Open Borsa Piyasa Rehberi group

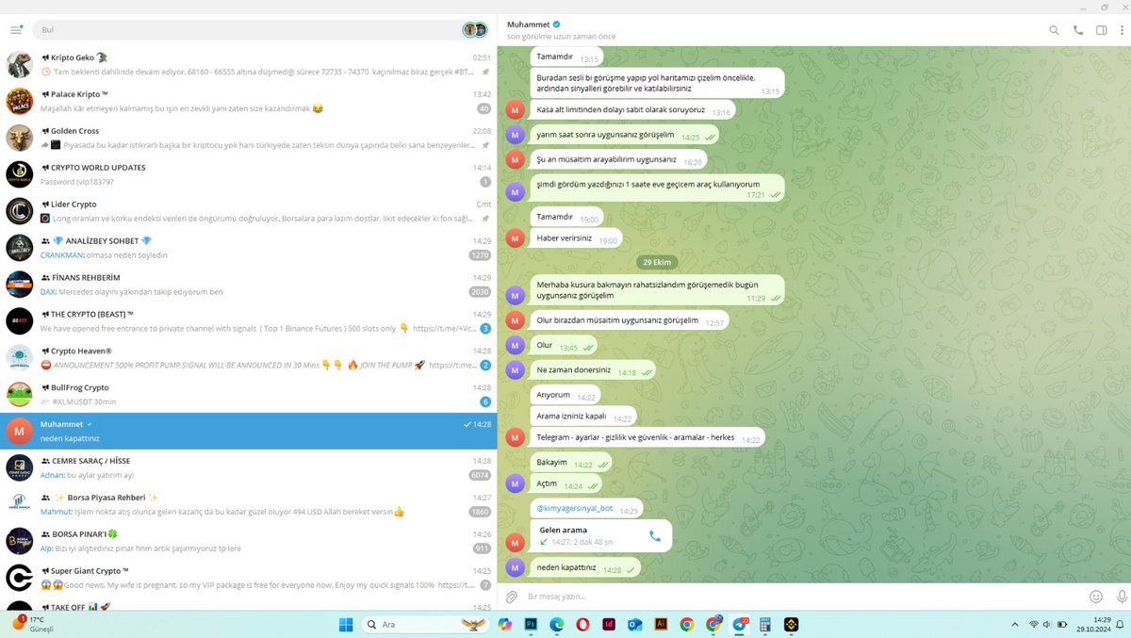pyautogui.click(x=249, y=505)
